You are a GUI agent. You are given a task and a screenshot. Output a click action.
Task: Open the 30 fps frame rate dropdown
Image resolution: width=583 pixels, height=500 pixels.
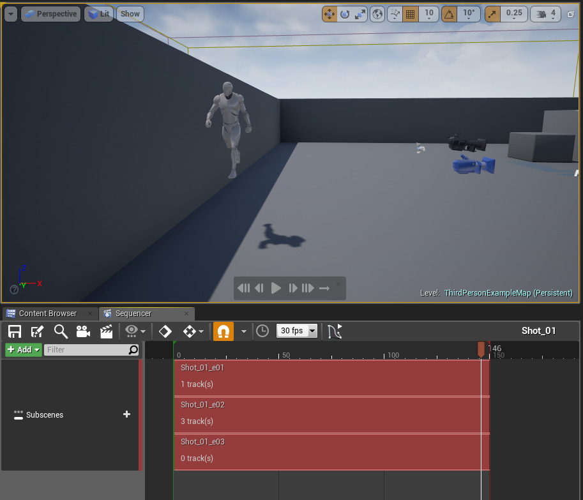pos(297,331)
